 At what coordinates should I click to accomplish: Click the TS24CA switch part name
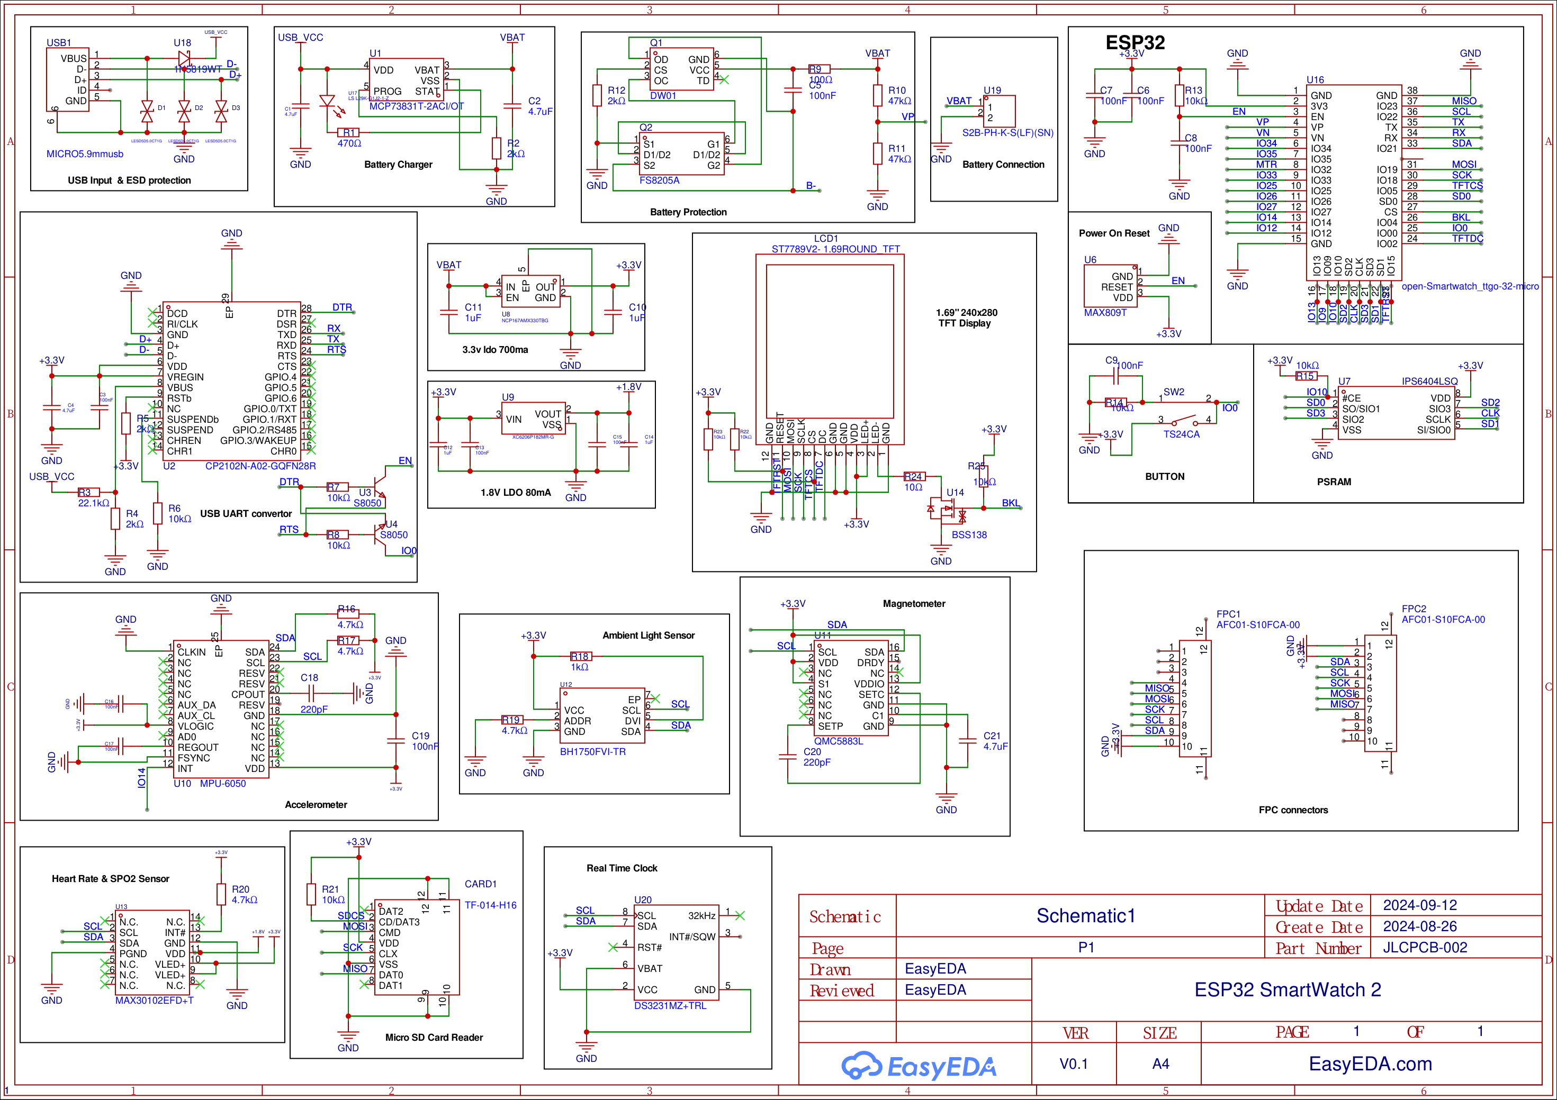coord(1181,434)
